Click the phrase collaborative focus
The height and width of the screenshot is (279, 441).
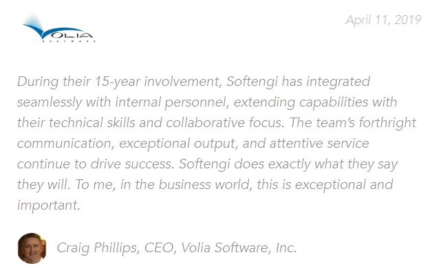pyautogui.click(x=224, y=123)
